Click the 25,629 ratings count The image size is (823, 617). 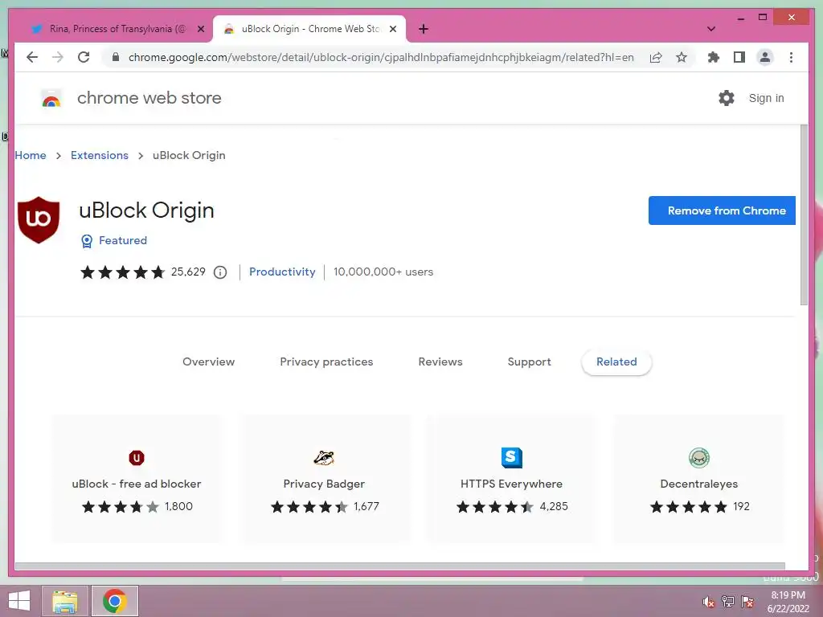[188, 272]
